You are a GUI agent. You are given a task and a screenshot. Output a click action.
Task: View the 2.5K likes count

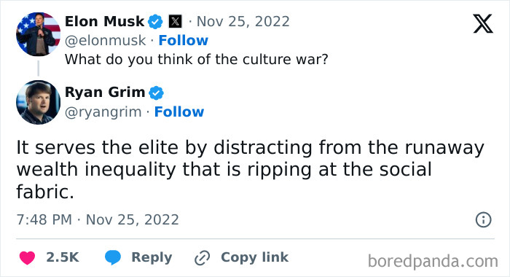[63, 257]
